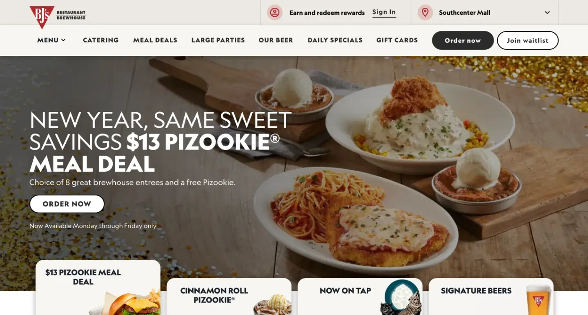Open the Gift Cards page
The width and height of the screenshot is (588, 315).
397,40
